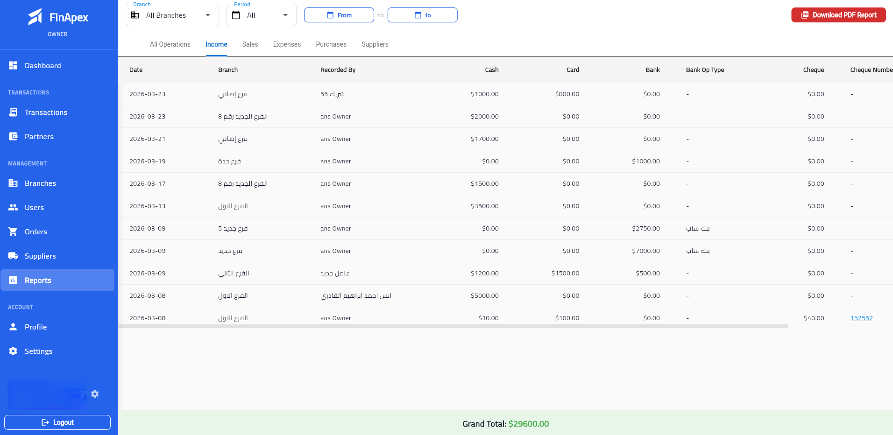Click the horizontal table scrollbar

point(454,326)
